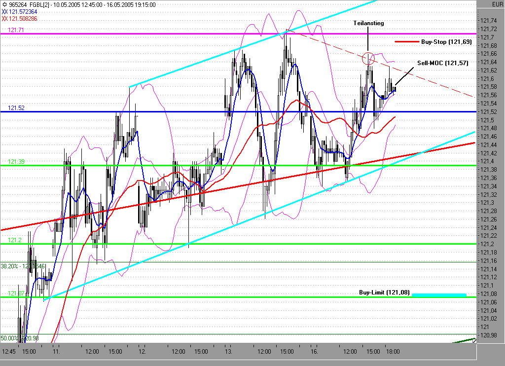Click the green 121.07 level label

[16, 293]
